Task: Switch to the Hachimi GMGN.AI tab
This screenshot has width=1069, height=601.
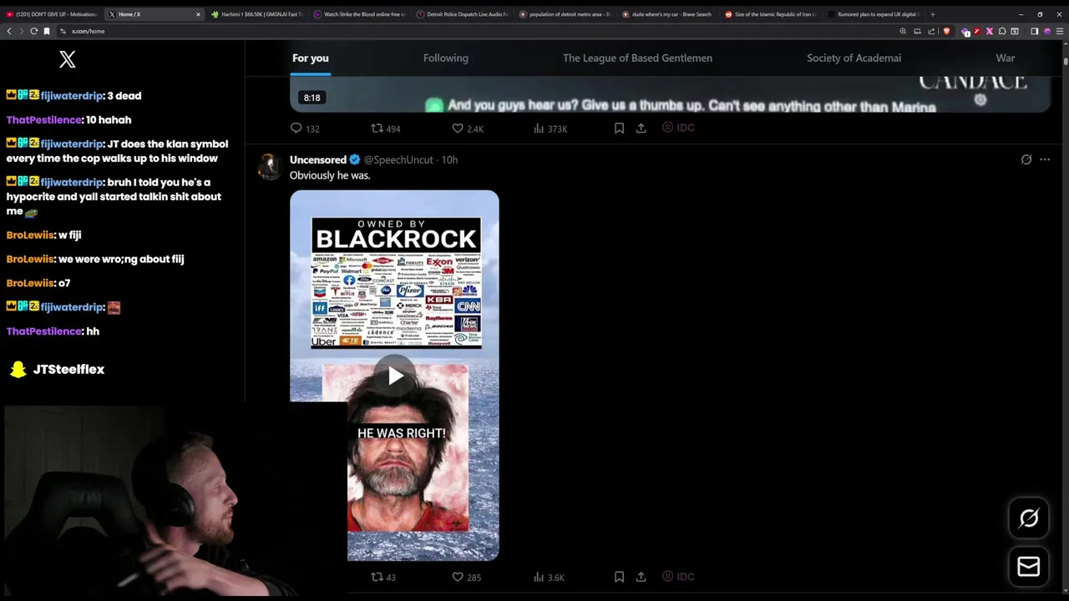Action: click(x=256, y=14)
